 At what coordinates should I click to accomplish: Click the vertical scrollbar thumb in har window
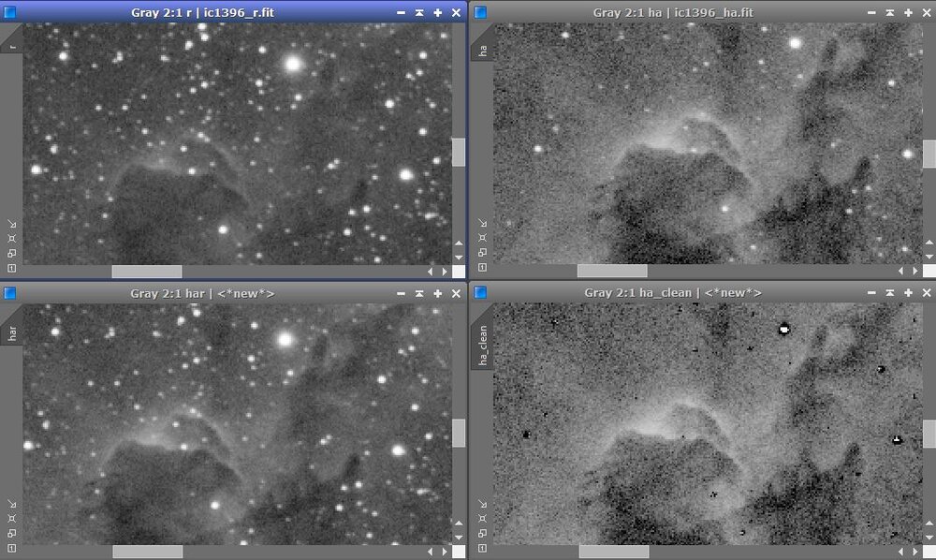pyautogui.click(x=459, y=432)
